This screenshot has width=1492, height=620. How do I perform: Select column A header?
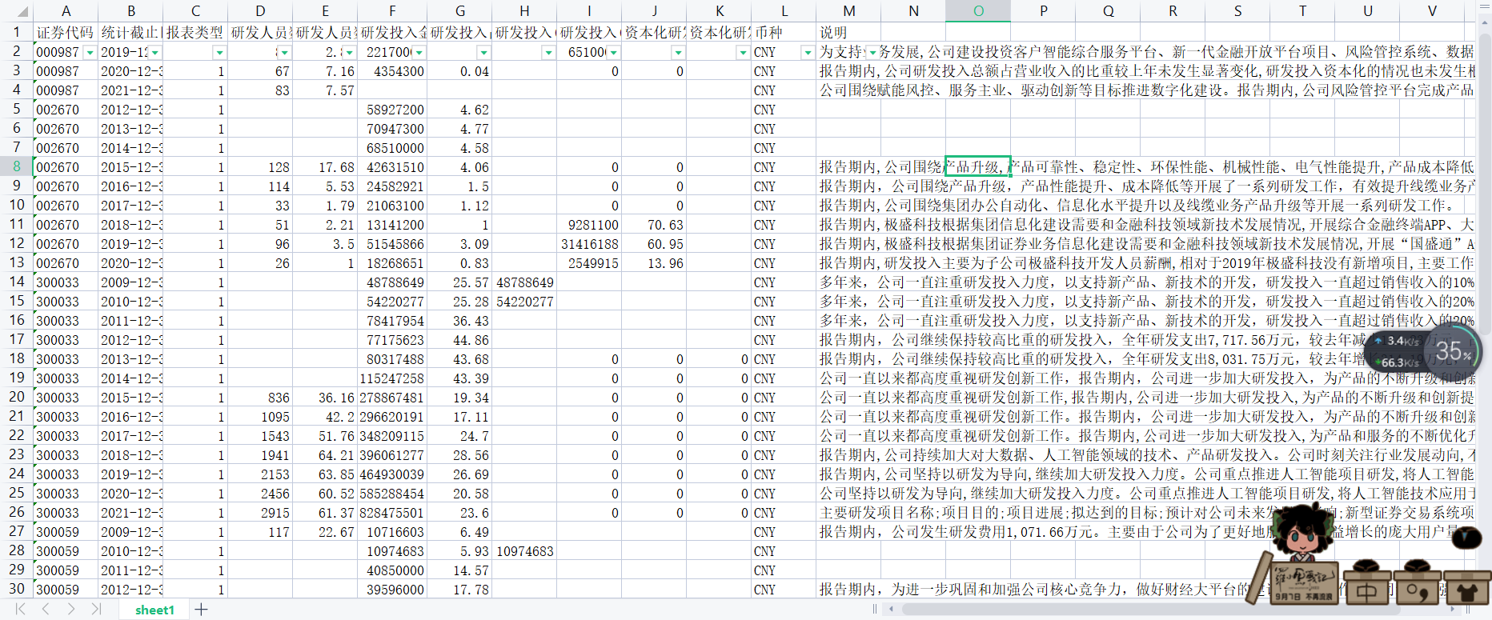[x=66, y=10]
